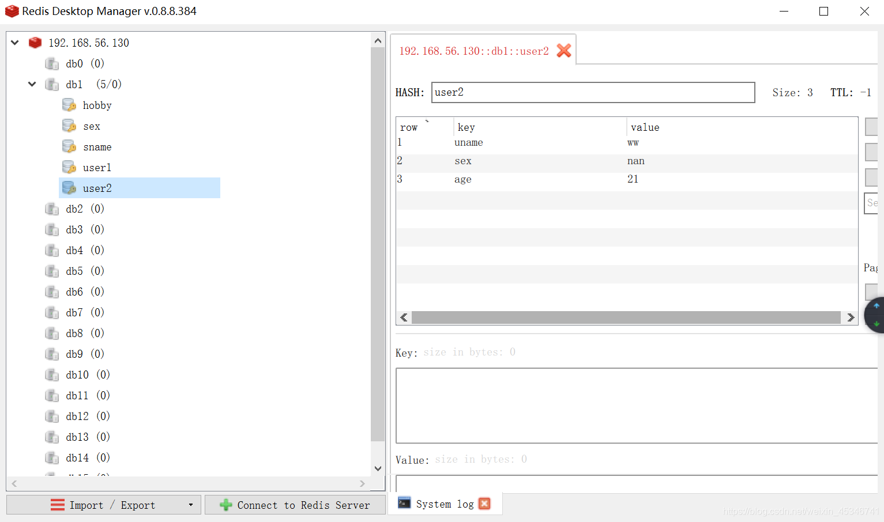Click the db13 database icon
884x522 pixels.
click(52, 437)
